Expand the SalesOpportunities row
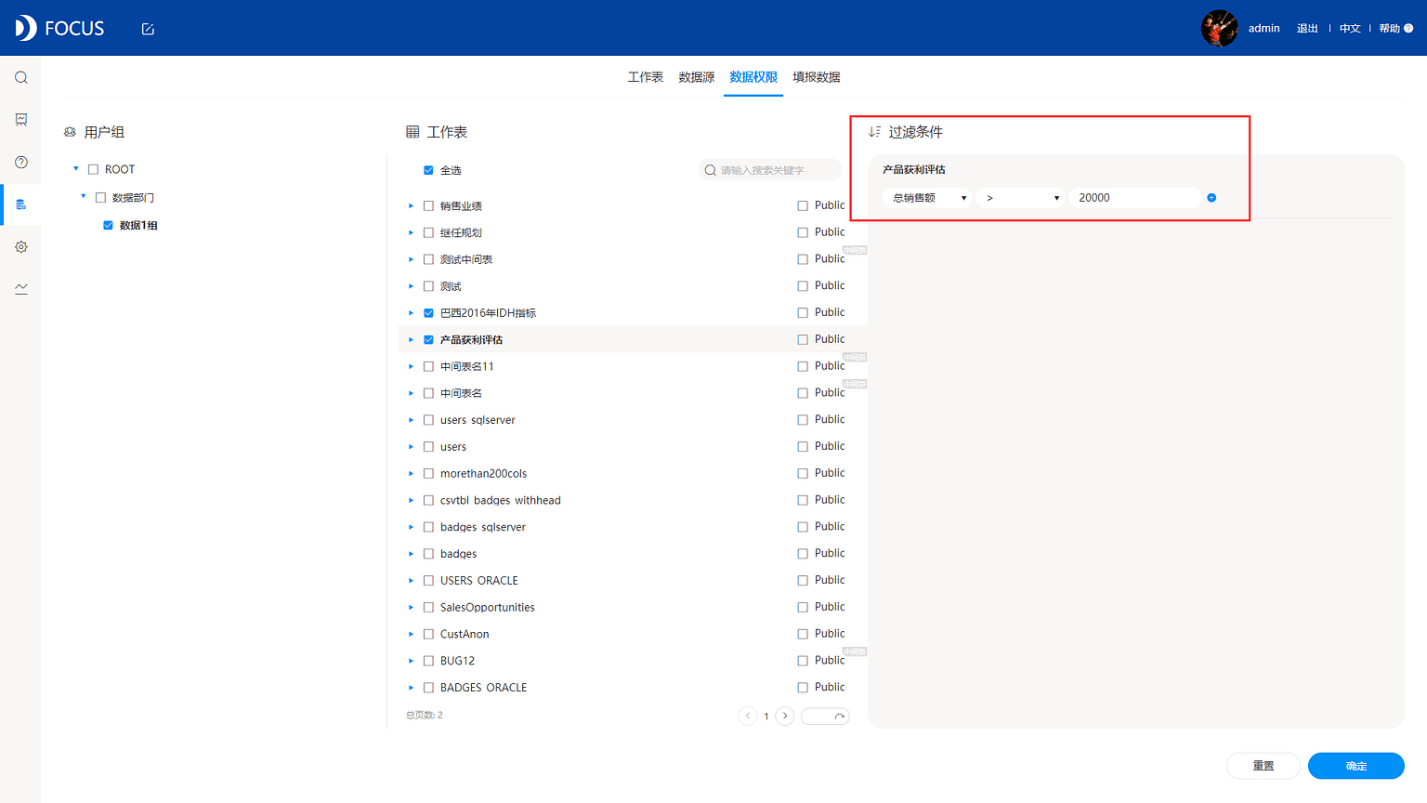Screen dimensions: 1427x803 coord(411,608)
